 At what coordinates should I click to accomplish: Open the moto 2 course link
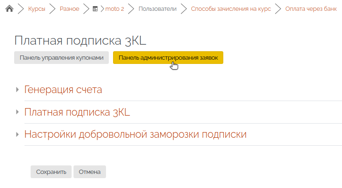(114, 9)
